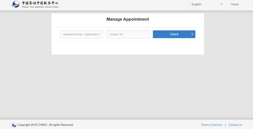Click the Copyright 2016 CVASC footer text

tap(45, 125)
